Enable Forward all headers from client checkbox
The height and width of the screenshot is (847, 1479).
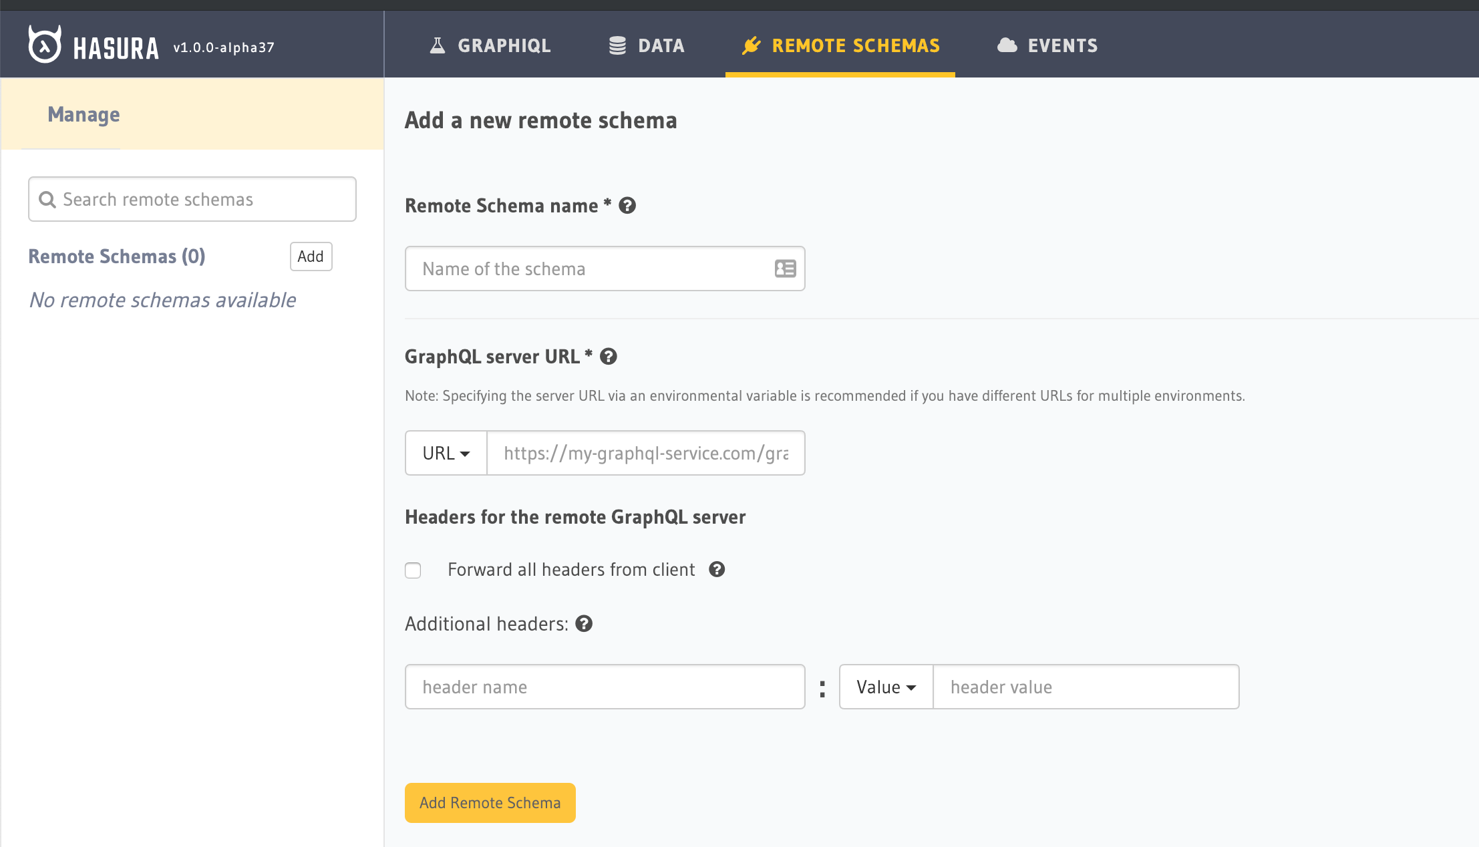point(413,570)
